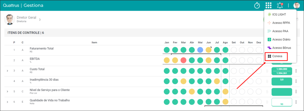
Task: Open the stopwatch timer icon
Action: [x=257, y=5]
